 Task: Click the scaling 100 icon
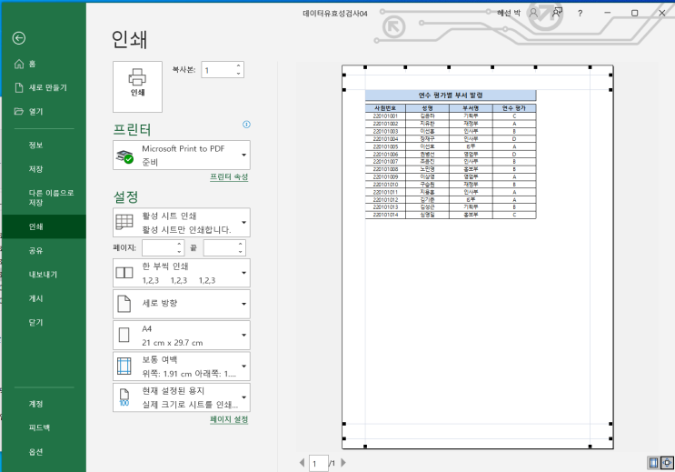coord(124,397)
